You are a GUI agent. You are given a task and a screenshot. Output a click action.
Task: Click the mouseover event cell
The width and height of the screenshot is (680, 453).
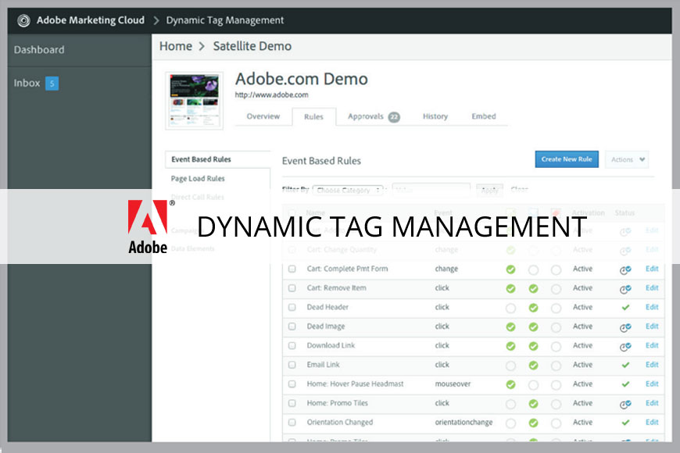coord(453,384)
